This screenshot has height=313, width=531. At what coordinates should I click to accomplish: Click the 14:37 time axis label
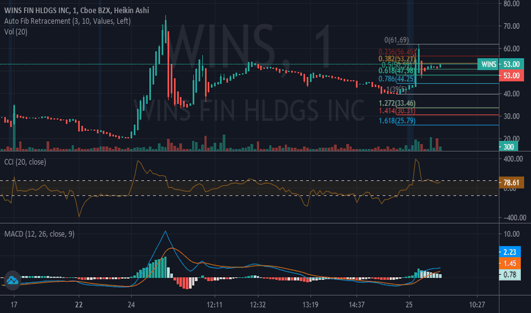[357, 305]
